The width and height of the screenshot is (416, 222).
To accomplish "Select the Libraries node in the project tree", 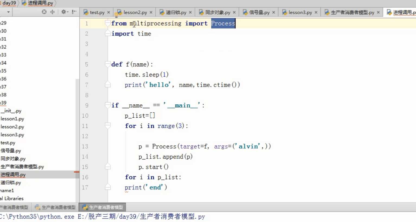I will [12, 198].
